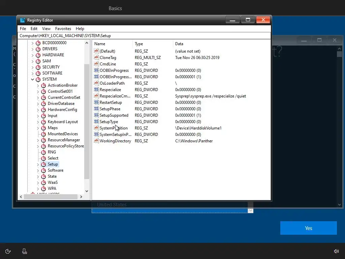Expand the SOFTWARE key under HKEY_LOCAL_MACHINE
Image resolution: width=345 pixels, height=259 pixels.
[33, 73]
